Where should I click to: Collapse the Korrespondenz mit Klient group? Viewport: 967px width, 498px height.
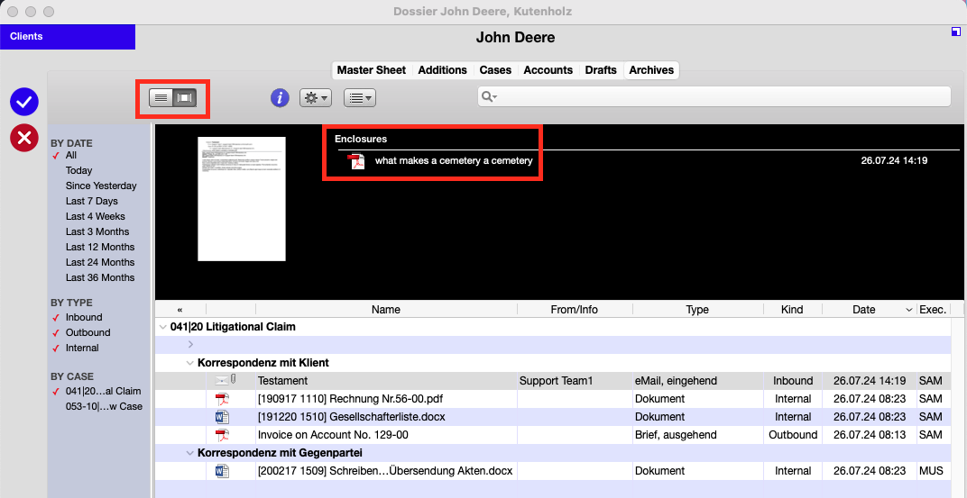click(x=190, y=363)
